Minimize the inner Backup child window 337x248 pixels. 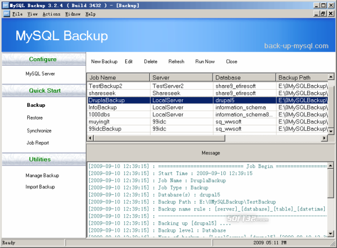point(316,14)
